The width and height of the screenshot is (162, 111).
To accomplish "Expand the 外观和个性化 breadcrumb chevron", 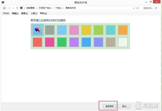I will (x=53, y=8).
